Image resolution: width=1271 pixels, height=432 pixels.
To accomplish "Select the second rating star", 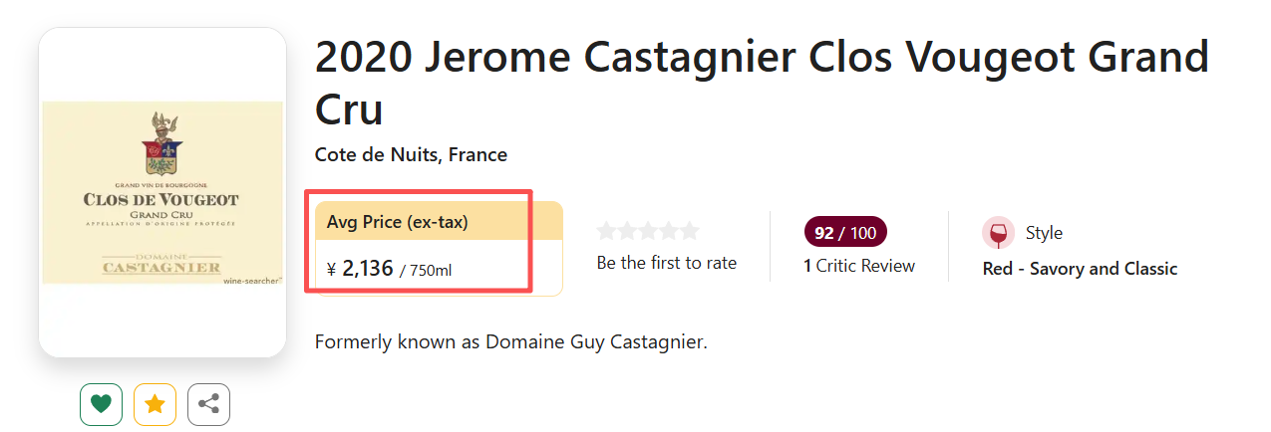I will click(x=627, y=232).
